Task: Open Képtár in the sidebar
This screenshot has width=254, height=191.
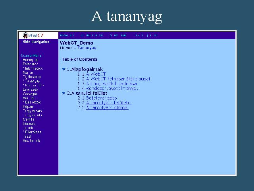Action: click(28, 107)
